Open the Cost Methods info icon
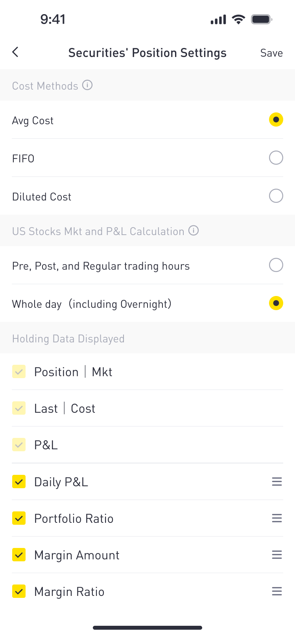The image size is (295, 636). click(87, 85)
